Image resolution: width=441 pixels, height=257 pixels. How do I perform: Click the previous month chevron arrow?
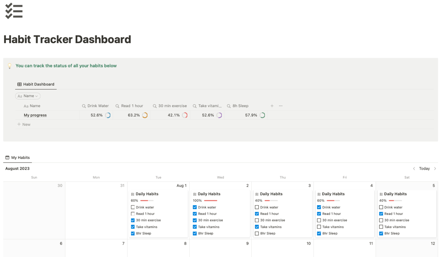(414, 169)
